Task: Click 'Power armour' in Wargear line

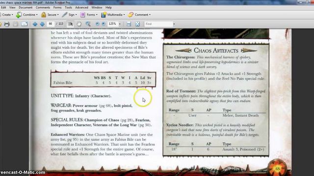Action: (x=85, y=106)
